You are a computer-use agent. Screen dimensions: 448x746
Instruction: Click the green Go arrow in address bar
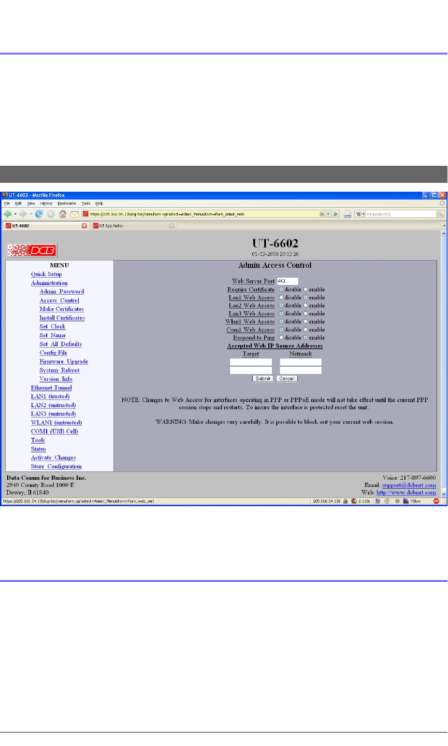point(336,213)
